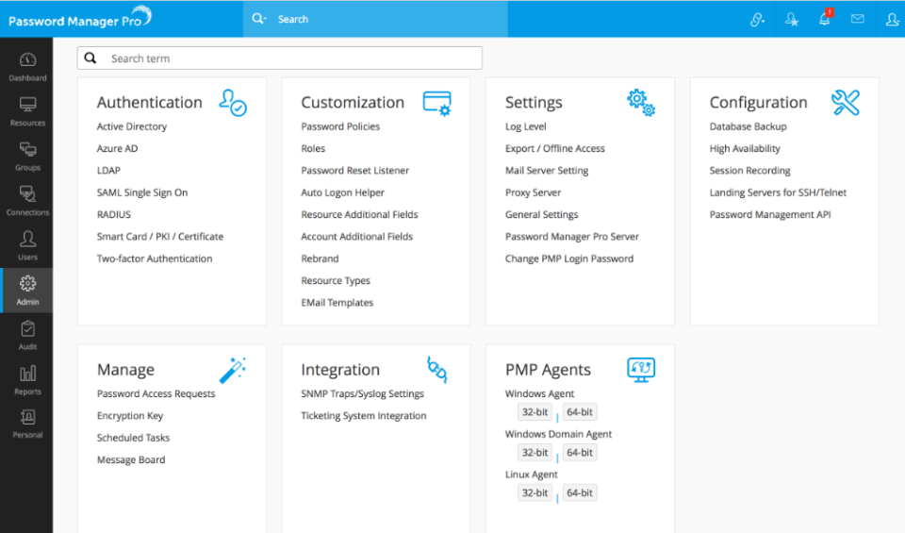Screen dimensions: 905x533
Task: Select the Admin gear icon
Action: (x=27, y=284)
